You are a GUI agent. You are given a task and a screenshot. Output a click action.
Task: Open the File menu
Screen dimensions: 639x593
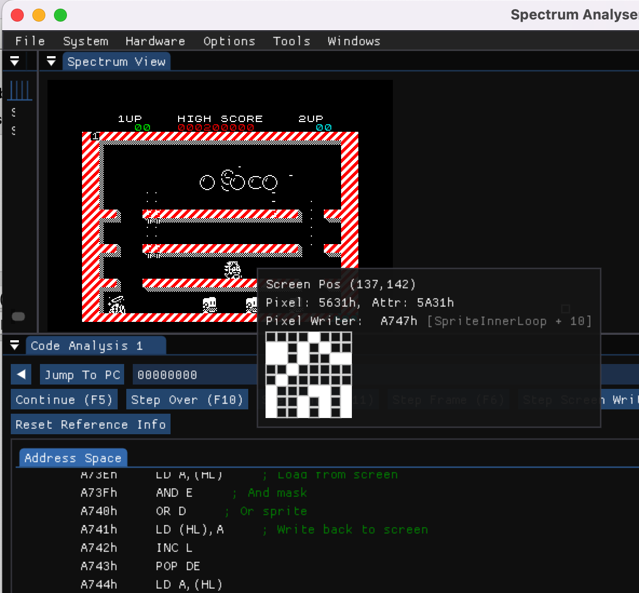point(30,41)
